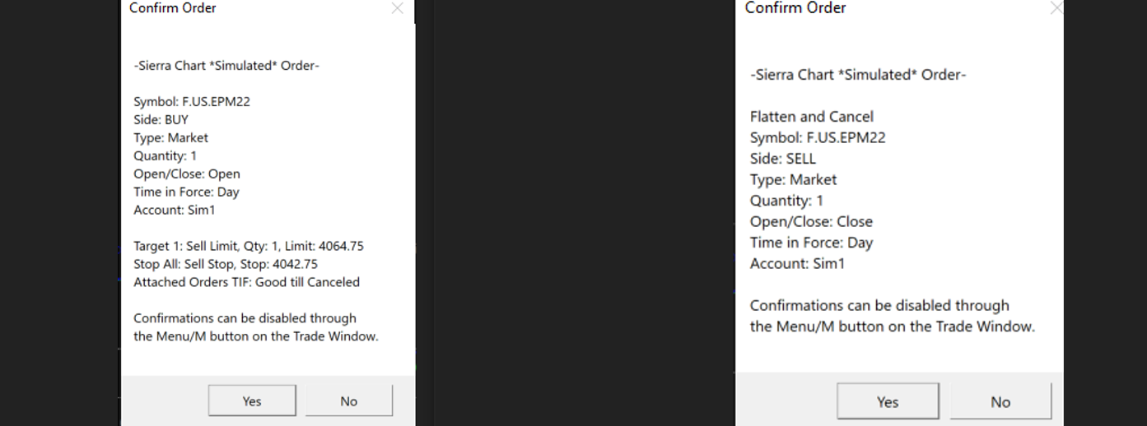Viewport: 1147px width, 426px height.
Task: Reject the Flatten and Cancel order with No
Action: [x=1000, y=402]
